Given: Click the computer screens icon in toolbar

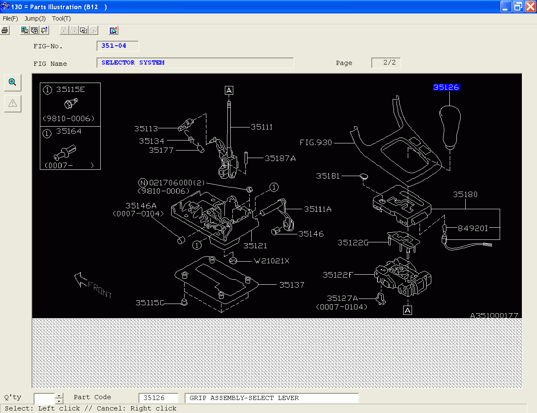Looking at the screenshot, I should [25, 30].
